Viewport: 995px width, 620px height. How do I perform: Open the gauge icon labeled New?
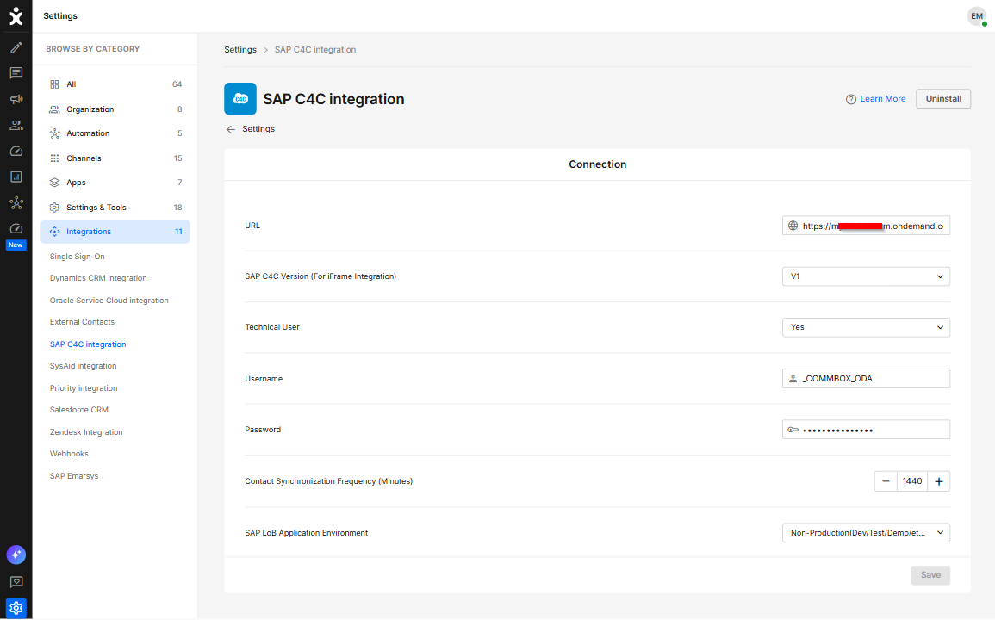pos(16,228)
